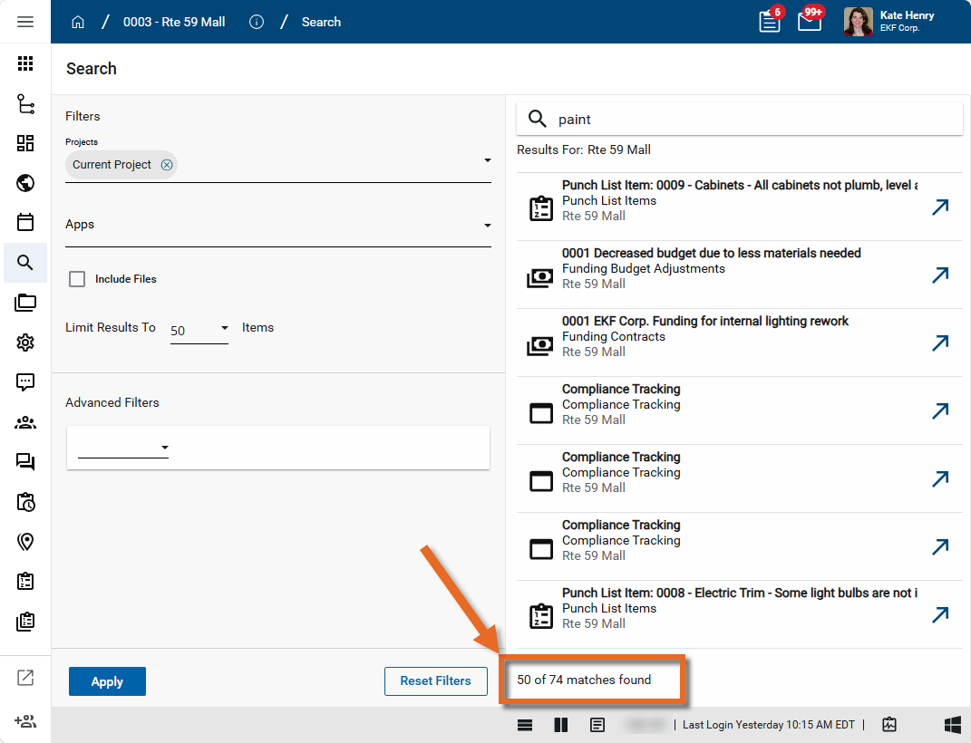This screenshot has height=743, width=971.
Task: Open the globe icon in sidebar
Action: [25, 183]
